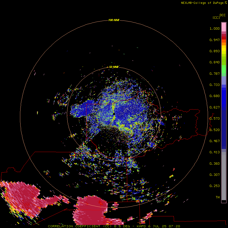228x228 pixels.
Task: Click the 50 NMI range ring label
Action: tap(114, 67)
